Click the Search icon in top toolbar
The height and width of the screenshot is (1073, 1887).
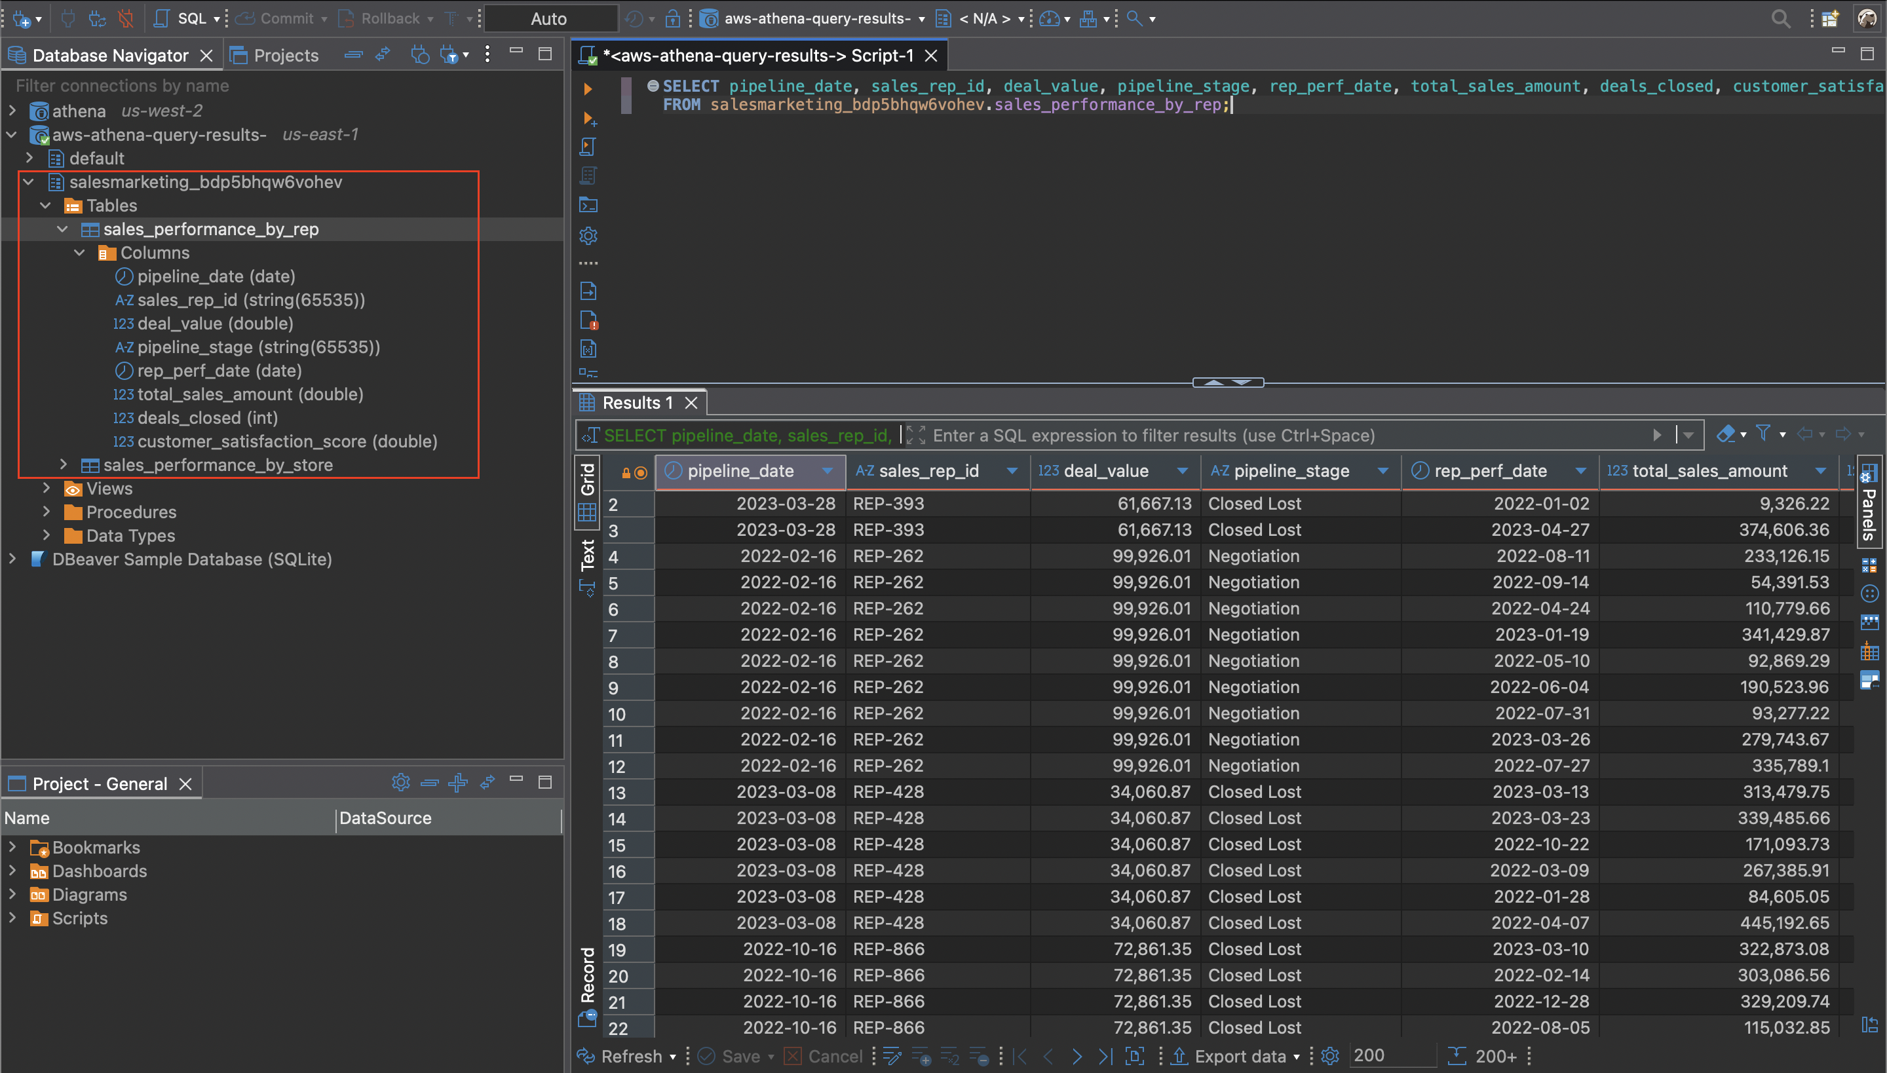[1780, 18]
